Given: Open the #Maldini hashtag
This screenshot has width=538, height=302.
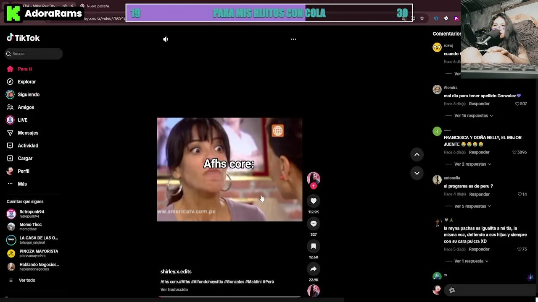Looking at the screenshot, I should (253, 282).
